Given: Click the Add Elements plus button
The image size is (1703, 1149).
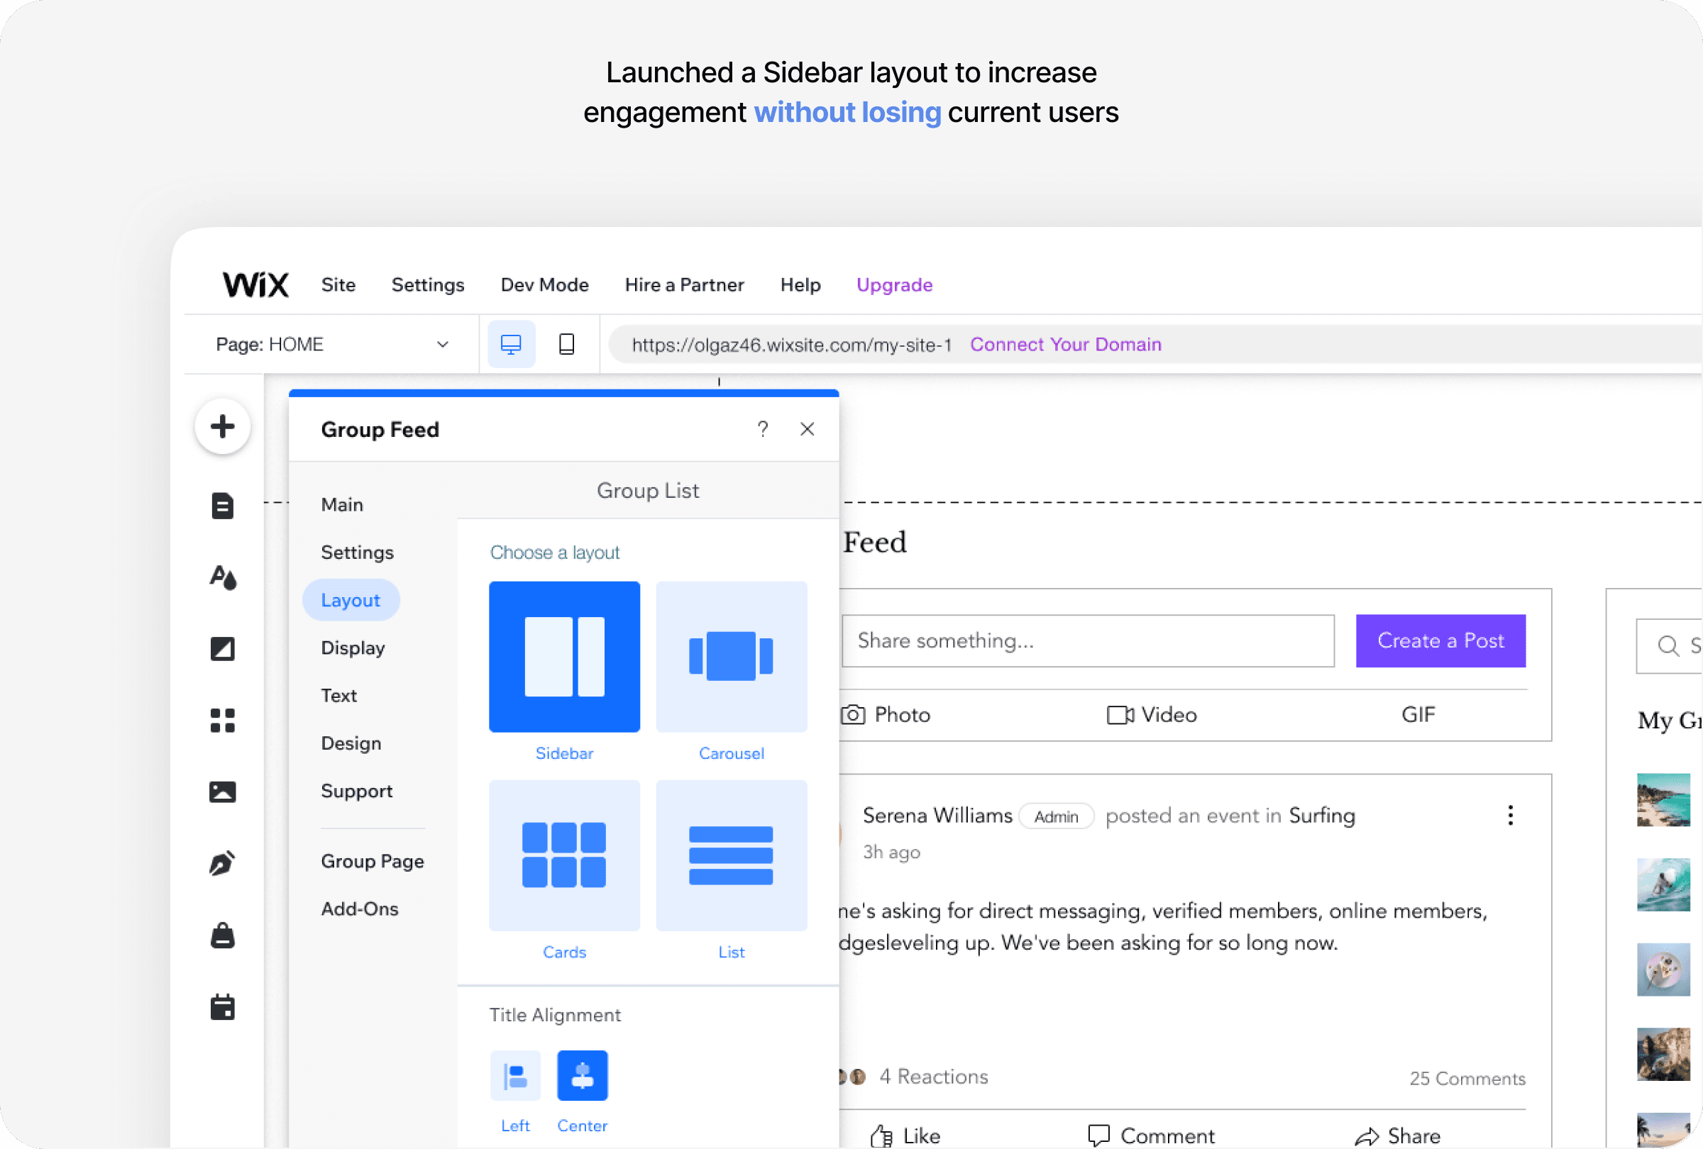Looking at the screenshot, I should (222, 426).
